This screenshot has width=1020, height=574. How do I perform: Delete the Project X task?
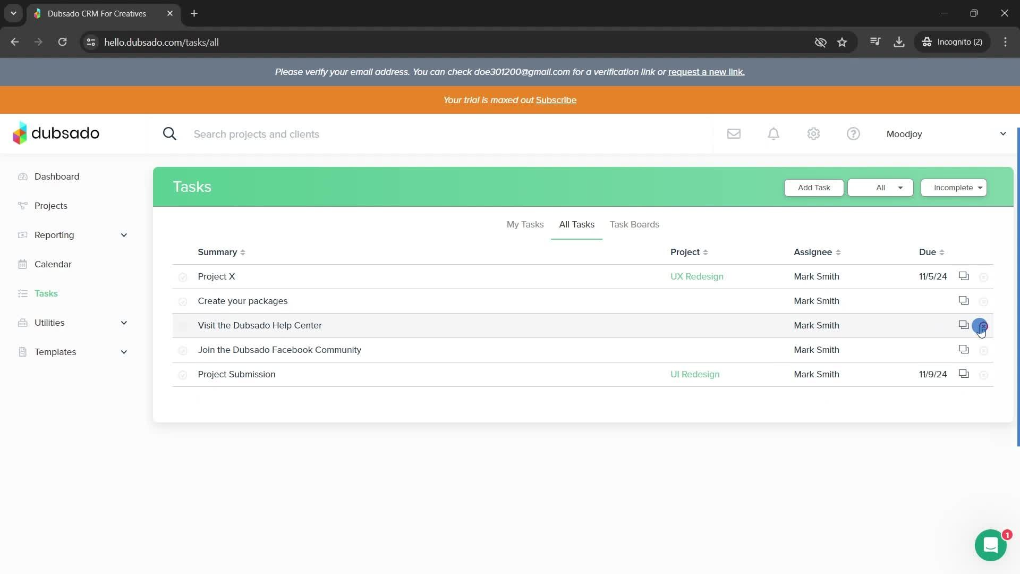[983, 277]
